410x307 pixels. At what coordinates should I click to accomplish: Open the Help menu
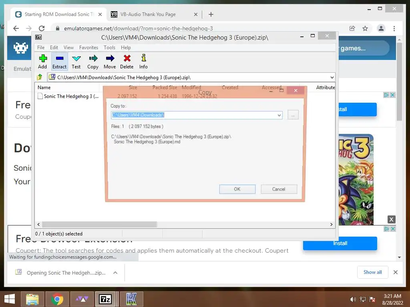(126, 48)
